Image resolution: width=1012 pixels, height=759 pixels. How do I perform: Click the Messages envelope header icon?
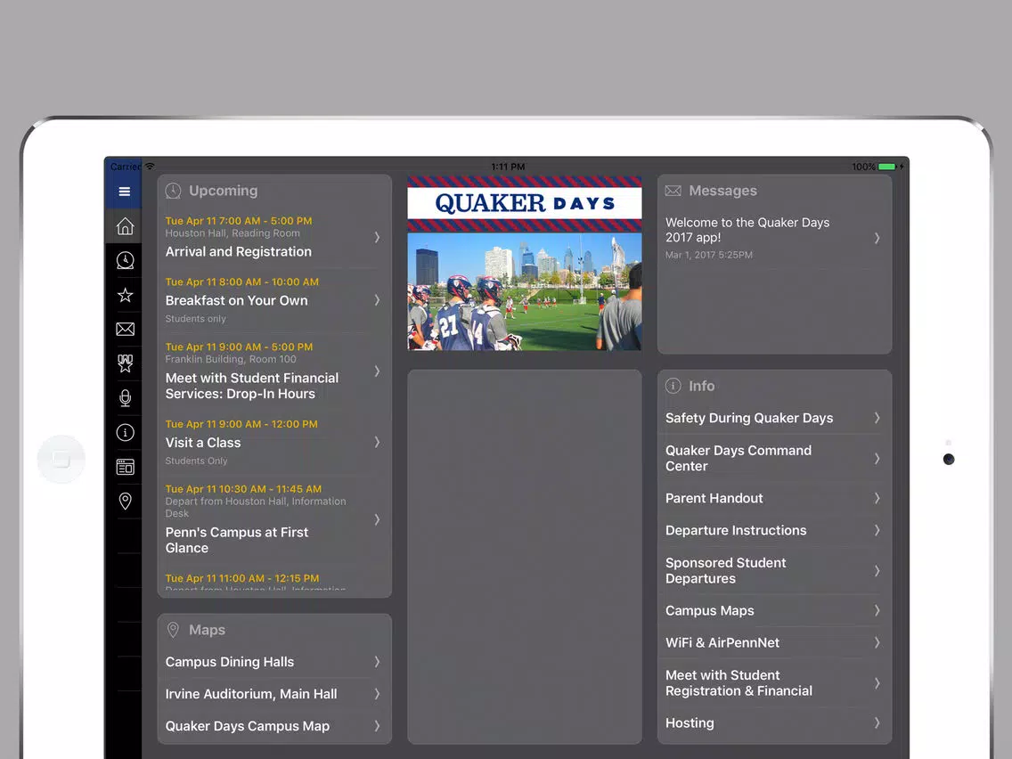(x=673, y=191)
